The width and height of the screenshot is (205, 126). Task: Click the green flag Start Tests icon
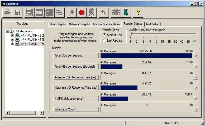pyautogui.click(x=71, y=12)
